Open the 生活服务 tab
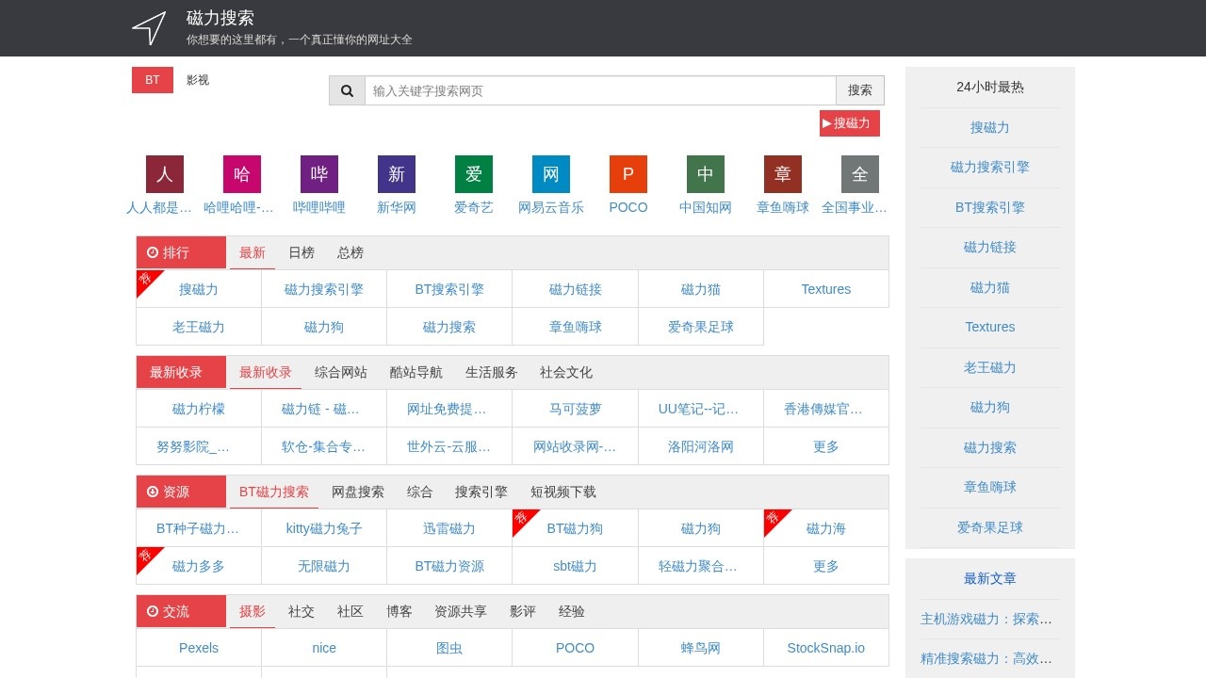The width and height of the screenshot is (1206, 678). point(492,372)
